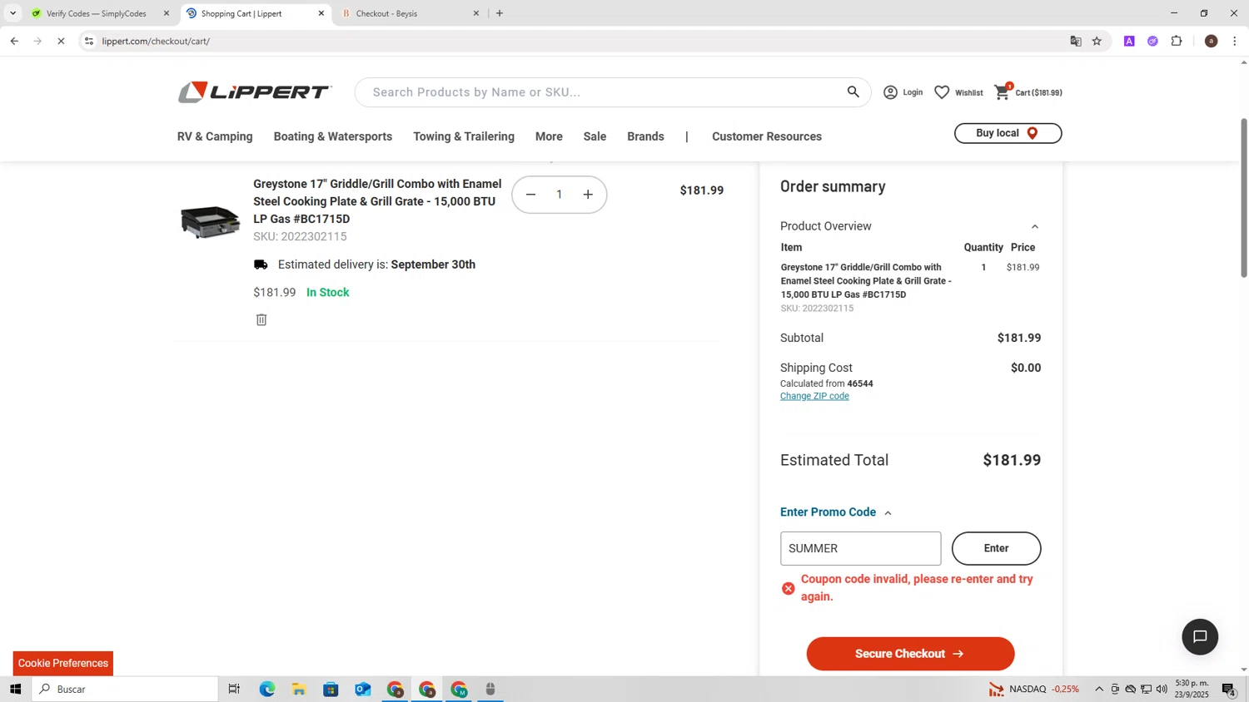Click the taskbar Buscar search box
1249x702 pixels.
point(125,689)
